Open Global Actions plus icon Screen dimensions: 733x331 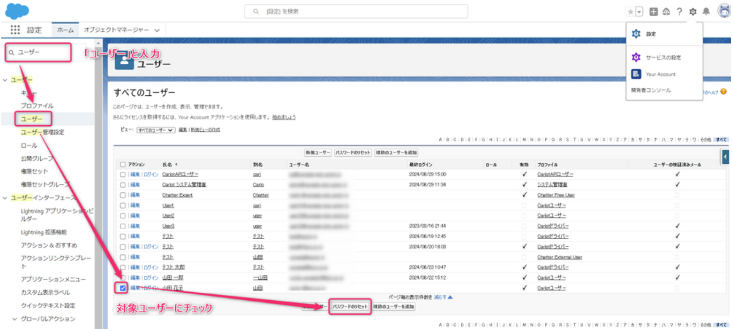click(x=653, y=12)
